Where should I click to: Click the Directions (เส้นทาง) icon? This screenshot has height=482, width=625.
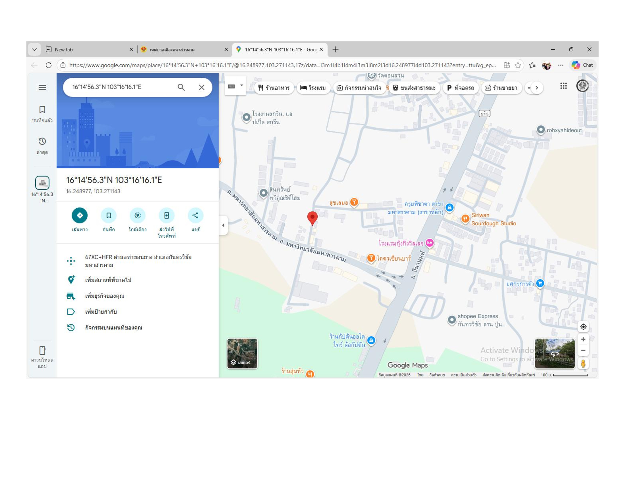(80, 215)
